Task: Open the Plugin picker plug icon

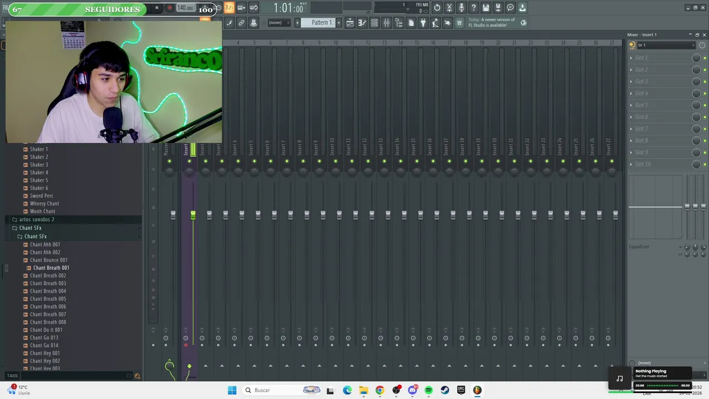Action: click(423, 23)
